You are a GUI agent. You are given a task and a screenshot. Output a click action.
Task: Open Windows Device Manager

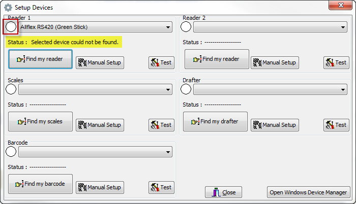point(309,192)
